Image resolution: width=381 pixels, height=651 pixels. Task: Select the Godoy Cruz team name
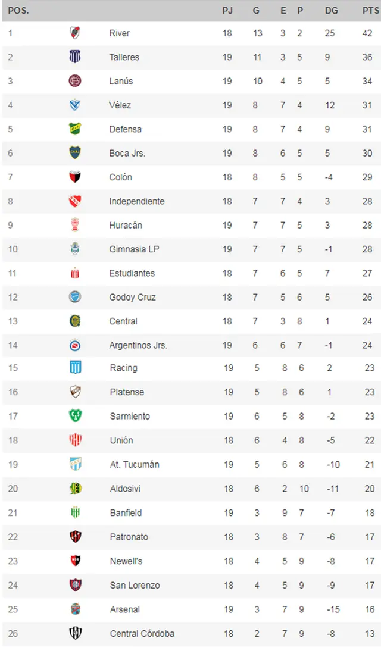132,297
